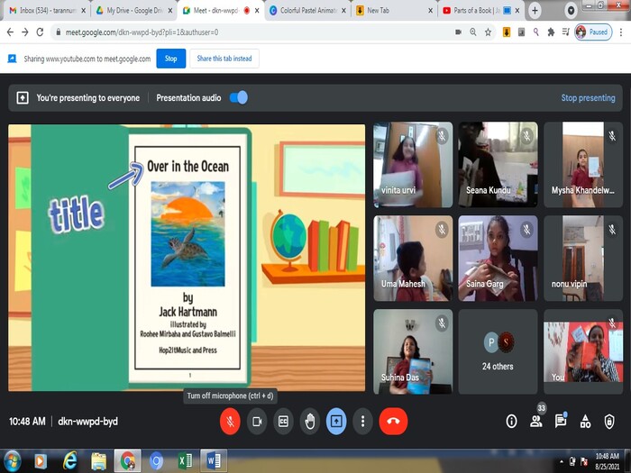Click Stop presenting link

(x=588, y=97)
